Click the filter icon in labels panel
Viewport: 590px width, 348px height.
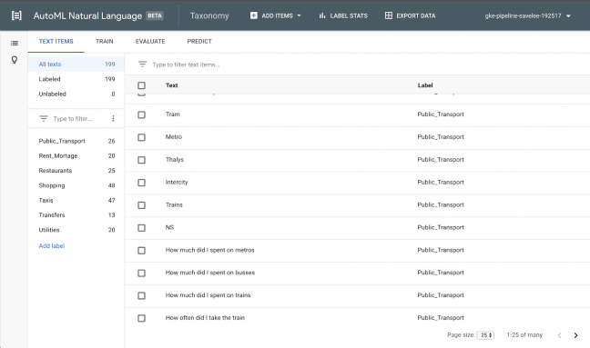pos(44,119)
